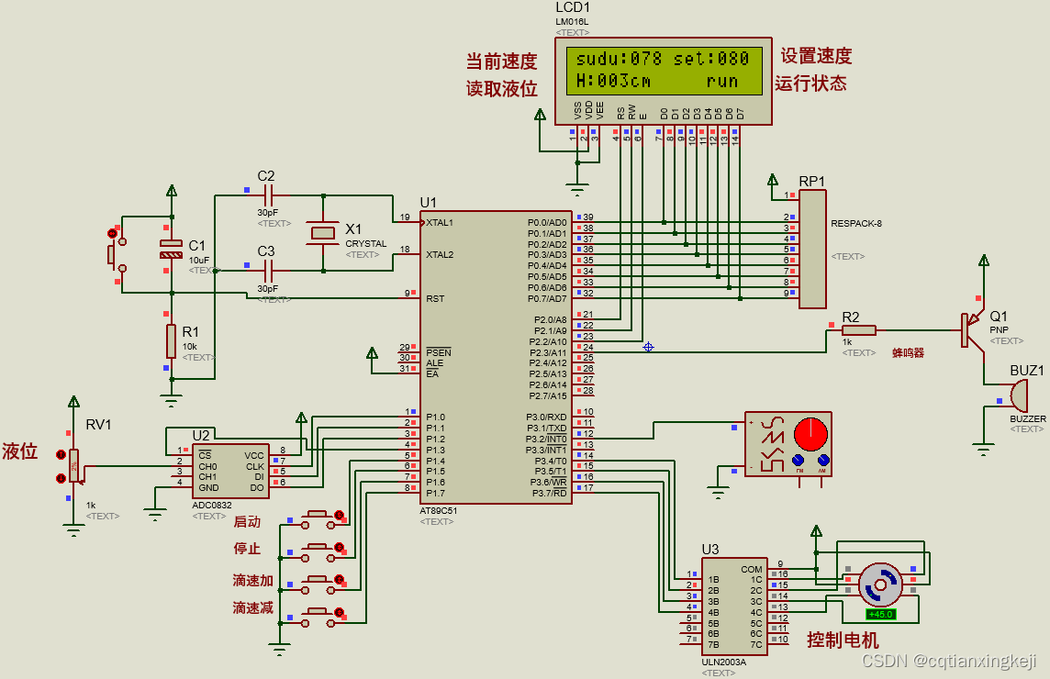Click the ULN2003A part name label
Image resolution: width=1050 pixels, height=679 pixels.
[x=724, y=662]
